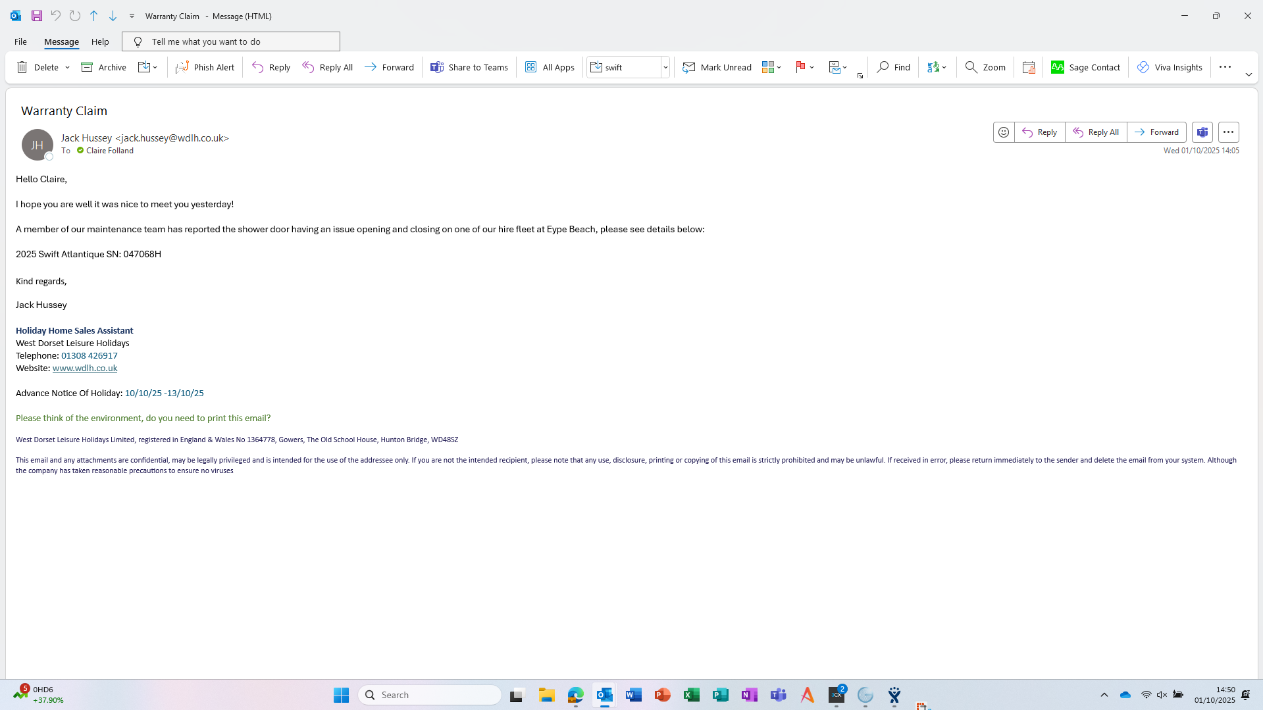
Task: Open the Follow Up flag dropdown
Action: (x=812, y=67)
